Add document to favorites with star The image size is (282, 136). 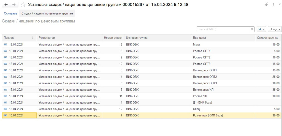[23, 5]
